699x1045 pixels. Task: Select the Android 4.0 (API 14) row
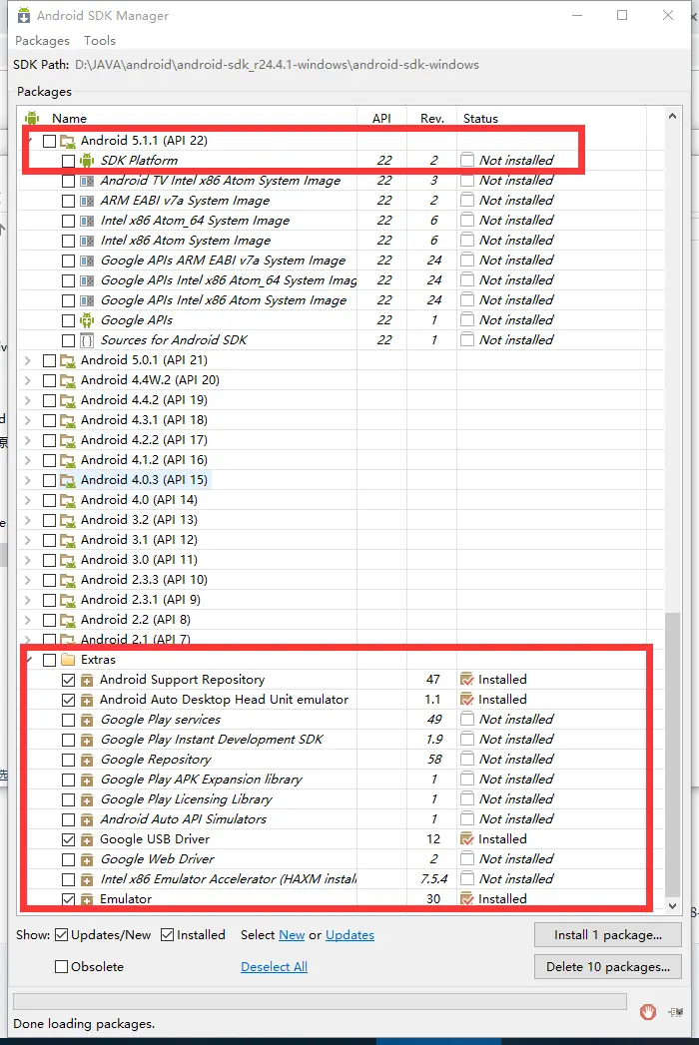(333, 500)
